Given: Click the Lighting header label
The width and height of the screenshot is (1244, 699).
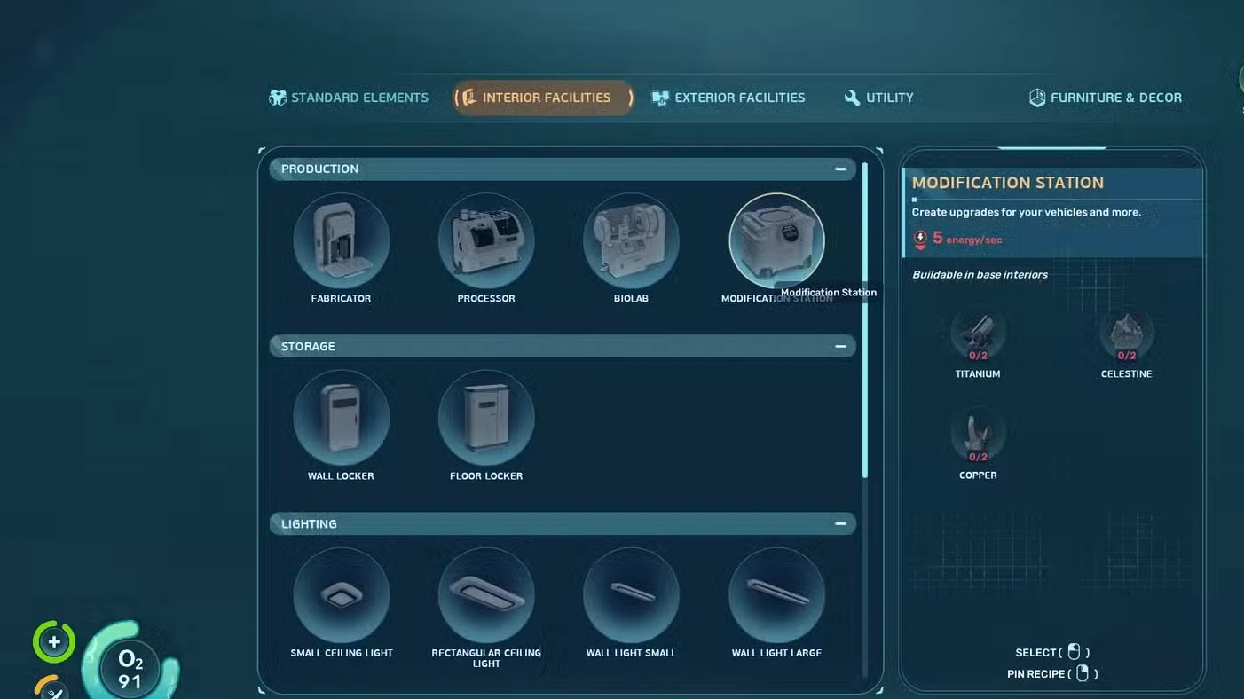Looking at the screenshot, I should [309, 523].
